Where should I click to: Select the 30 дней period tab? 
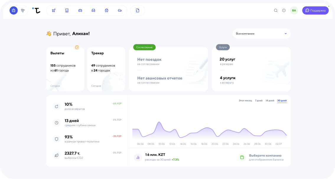click(282, 101)
